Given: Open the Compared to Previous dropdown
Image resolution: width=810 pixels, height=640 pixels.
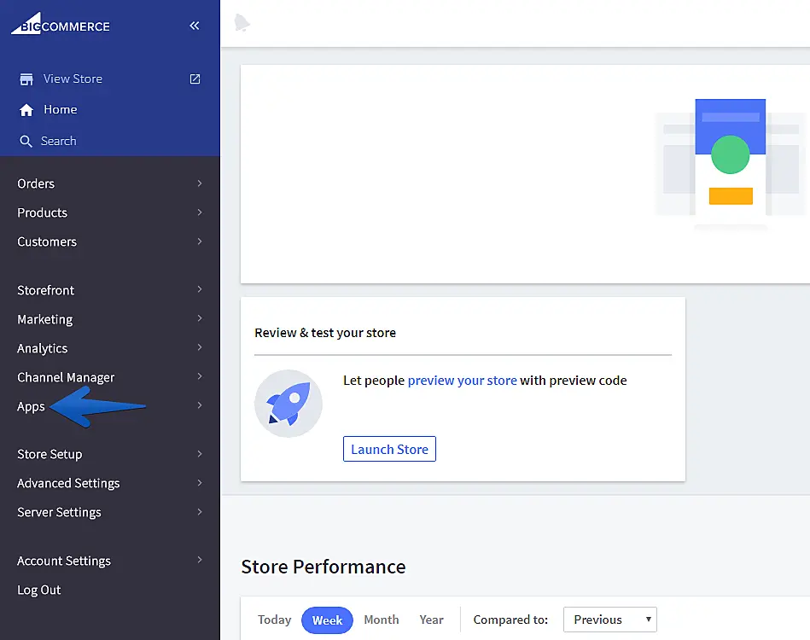Looking at the screenshot, I should point(609,620).
